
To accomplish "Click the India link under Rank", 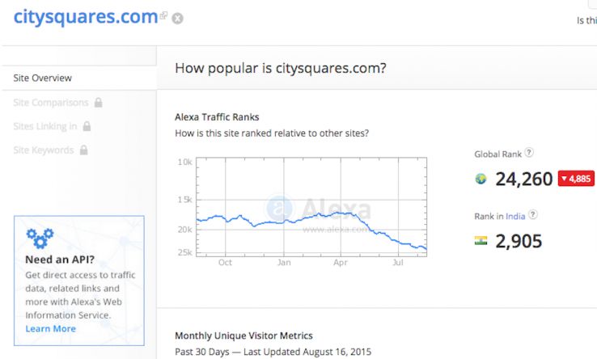I will (x=515, y=216).
